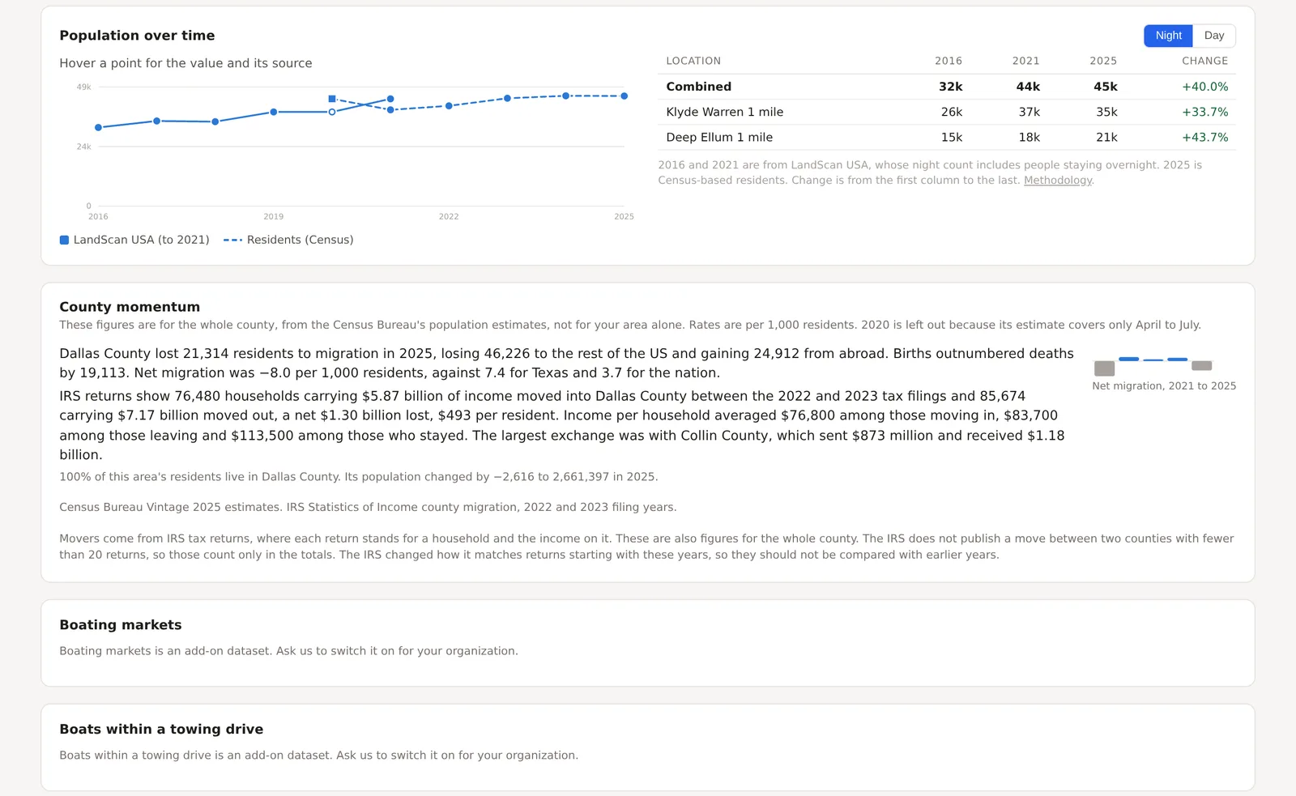Click the Net migration sparkline chart
Screen dimensions: 1296x796
click(1153, 365)
